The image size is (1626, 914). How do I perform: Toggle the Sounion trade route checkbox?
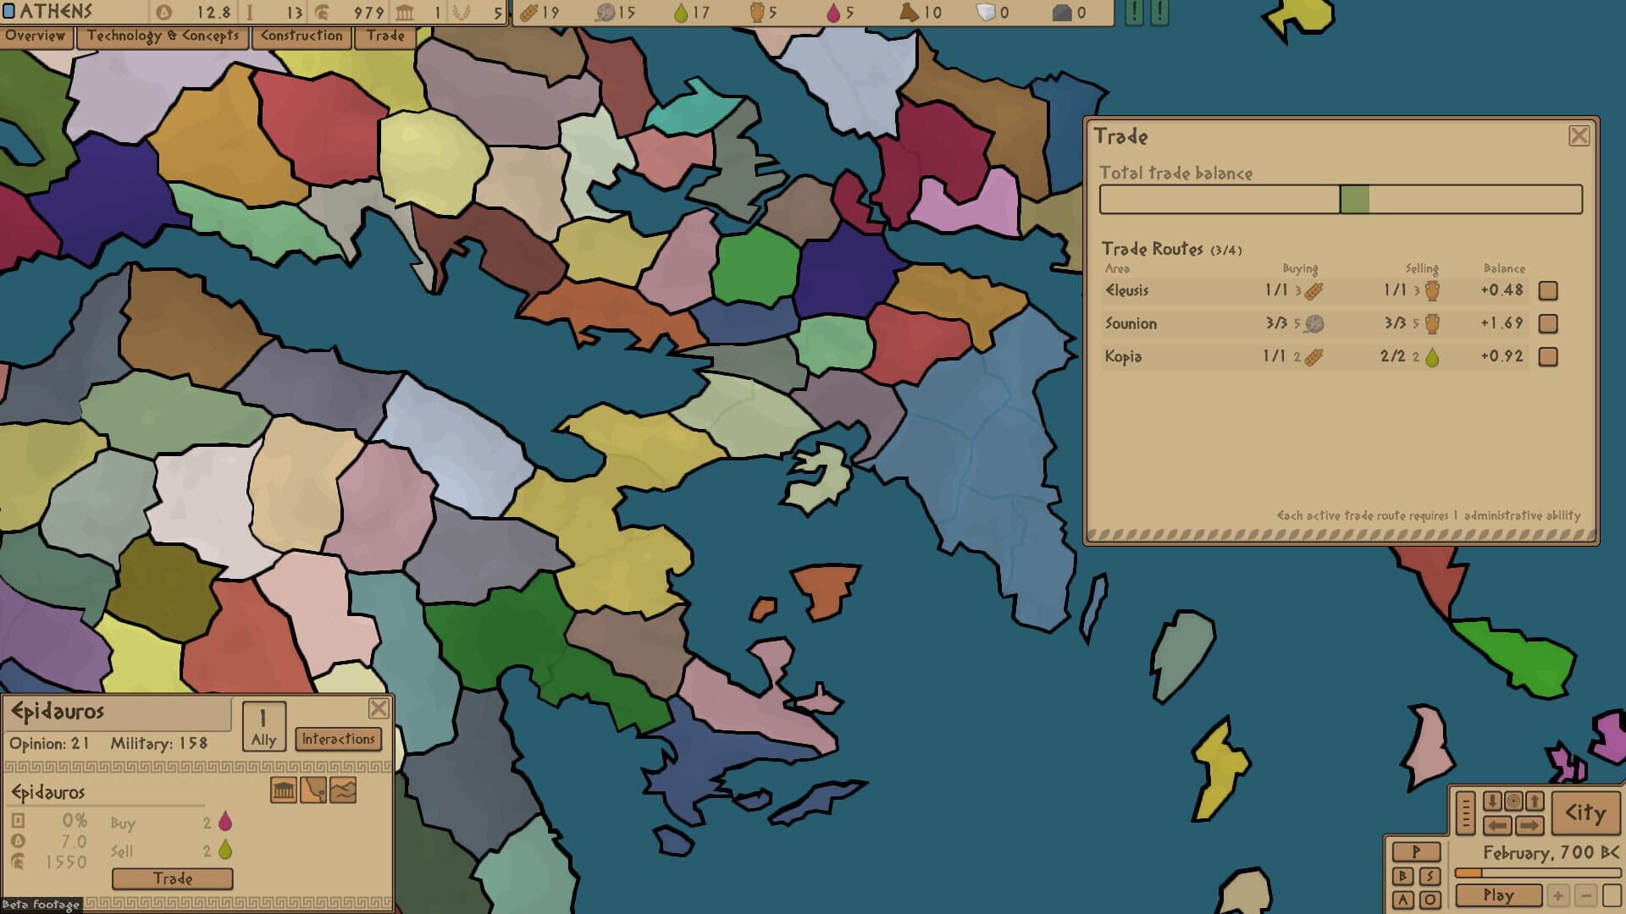point(1548,324)
